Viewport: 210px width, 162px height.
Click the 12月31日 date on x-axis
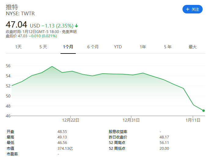tap(131, 120)
